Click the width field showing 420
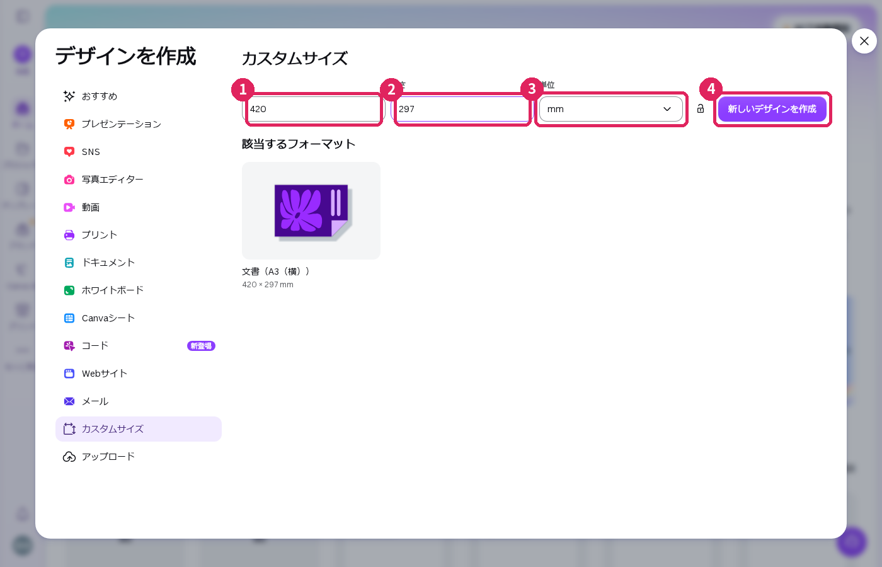Screen dimensions: 882x567 click(x=313, y=109)
